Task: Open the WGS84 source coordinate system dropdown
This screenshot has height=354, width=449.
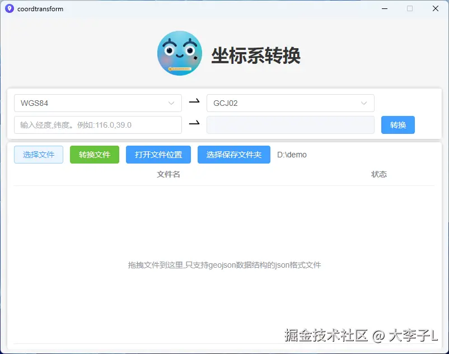Action: click(x=97, y=103)
